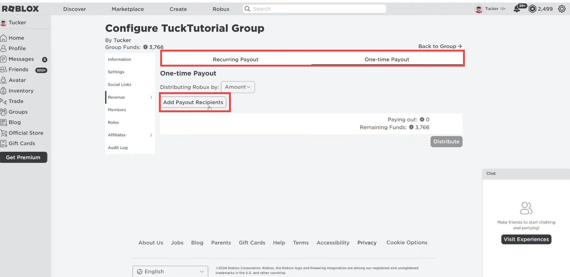Click the Trade sidebar icon
570x277 pixels.
coord(3,101)
